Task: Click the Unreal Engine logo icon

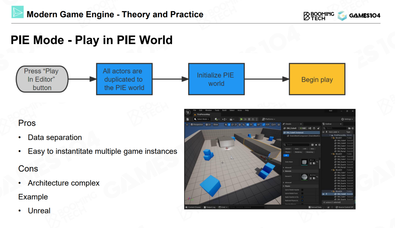Action: 188,112
